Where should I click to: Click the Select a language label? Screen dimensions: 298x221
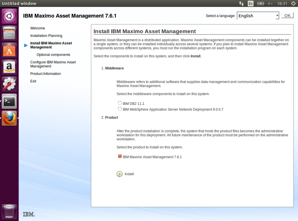click(221, 16)
